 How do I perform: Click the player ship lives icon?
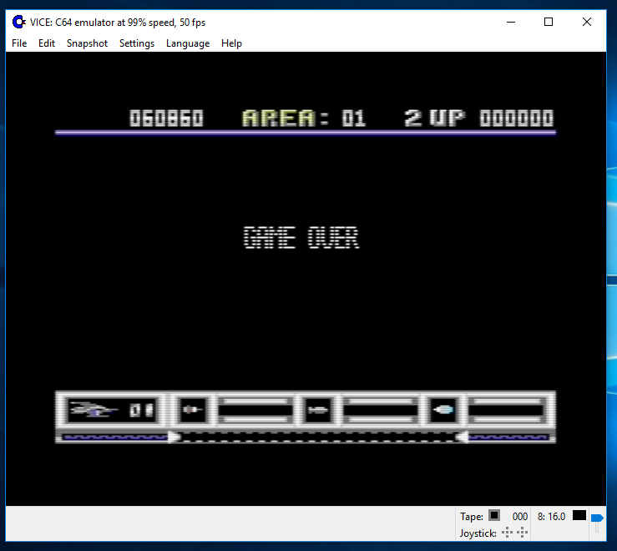pyautogui.click(x=90, y=410)
